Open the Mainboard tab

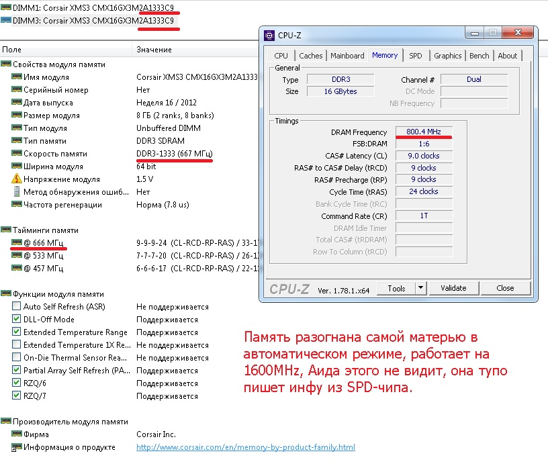tap(347, 56)
